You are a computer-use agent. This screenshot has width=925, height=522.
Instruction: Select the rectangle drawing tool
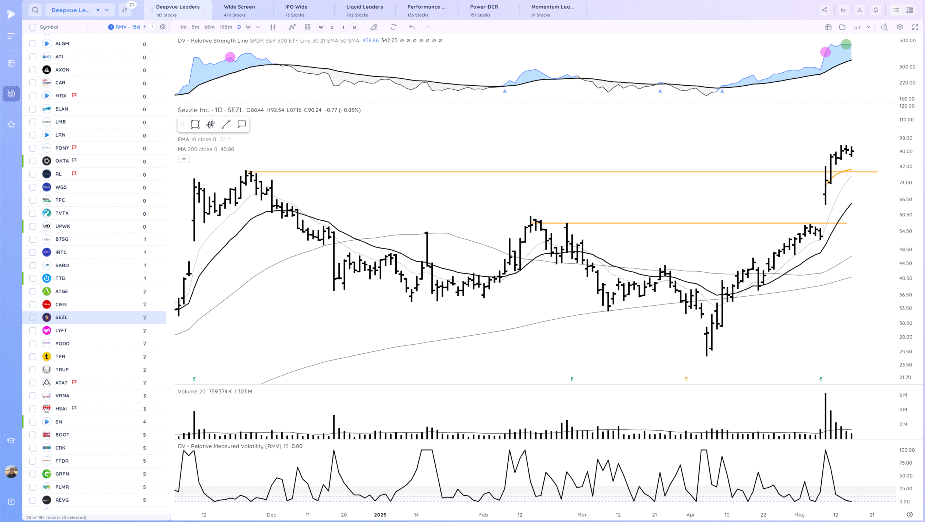195,124
